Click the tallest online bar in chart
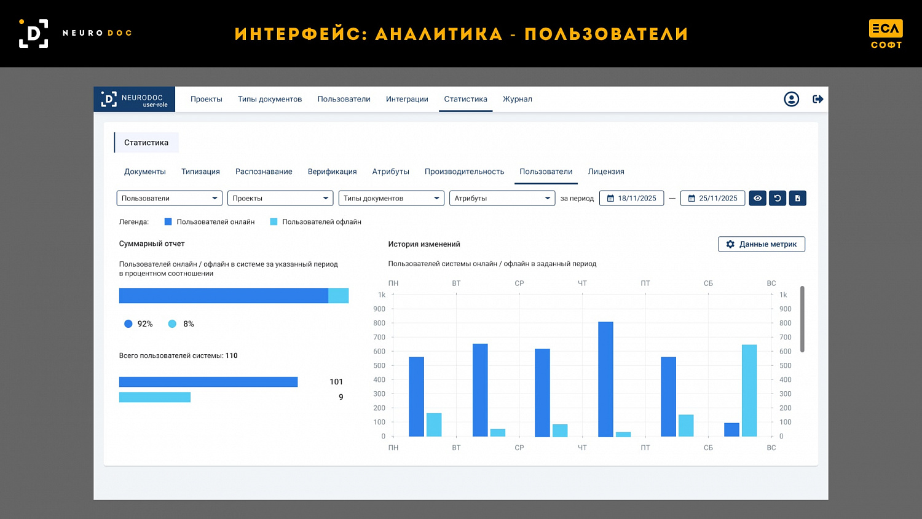The image size is (922, 519). click(x=605, y=379)
